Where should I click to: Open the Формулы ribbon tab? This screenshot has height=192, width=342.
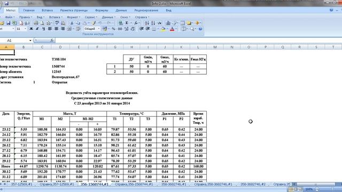(102, 10)
